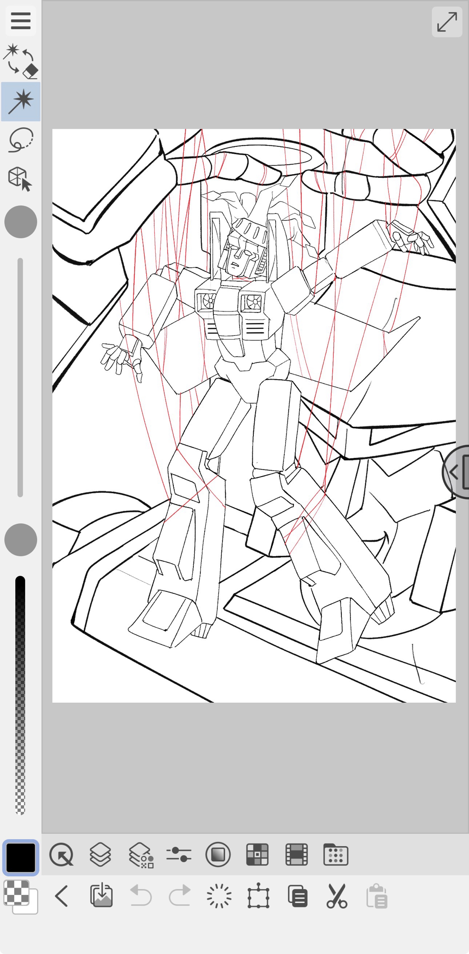Expand the right edge side panel handle

[458, 472]
